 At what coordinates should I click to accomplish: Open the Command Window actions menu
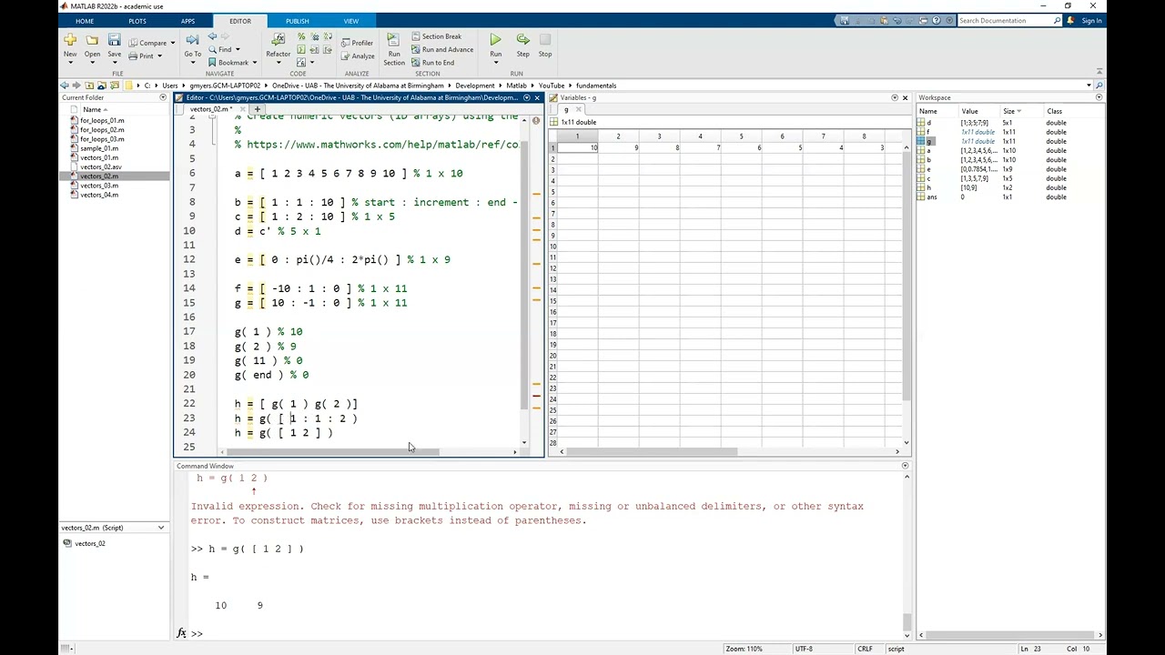pyautogui.click(x=905, y=466)
